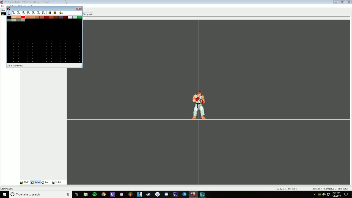Click the a:2 s:2 status bar entry
The height and width of the screenshot is (198, 352).
pos(287,189)
